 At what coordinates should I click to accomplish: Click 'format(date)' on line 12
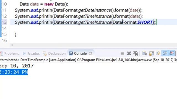(127, 16)
